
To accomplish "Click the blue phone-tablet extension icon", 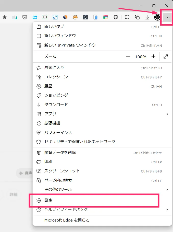I will click(95, 17).
